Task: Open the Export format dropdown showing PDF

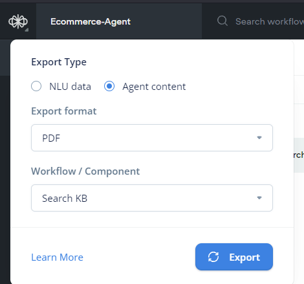Action: [x=152, y=138]
